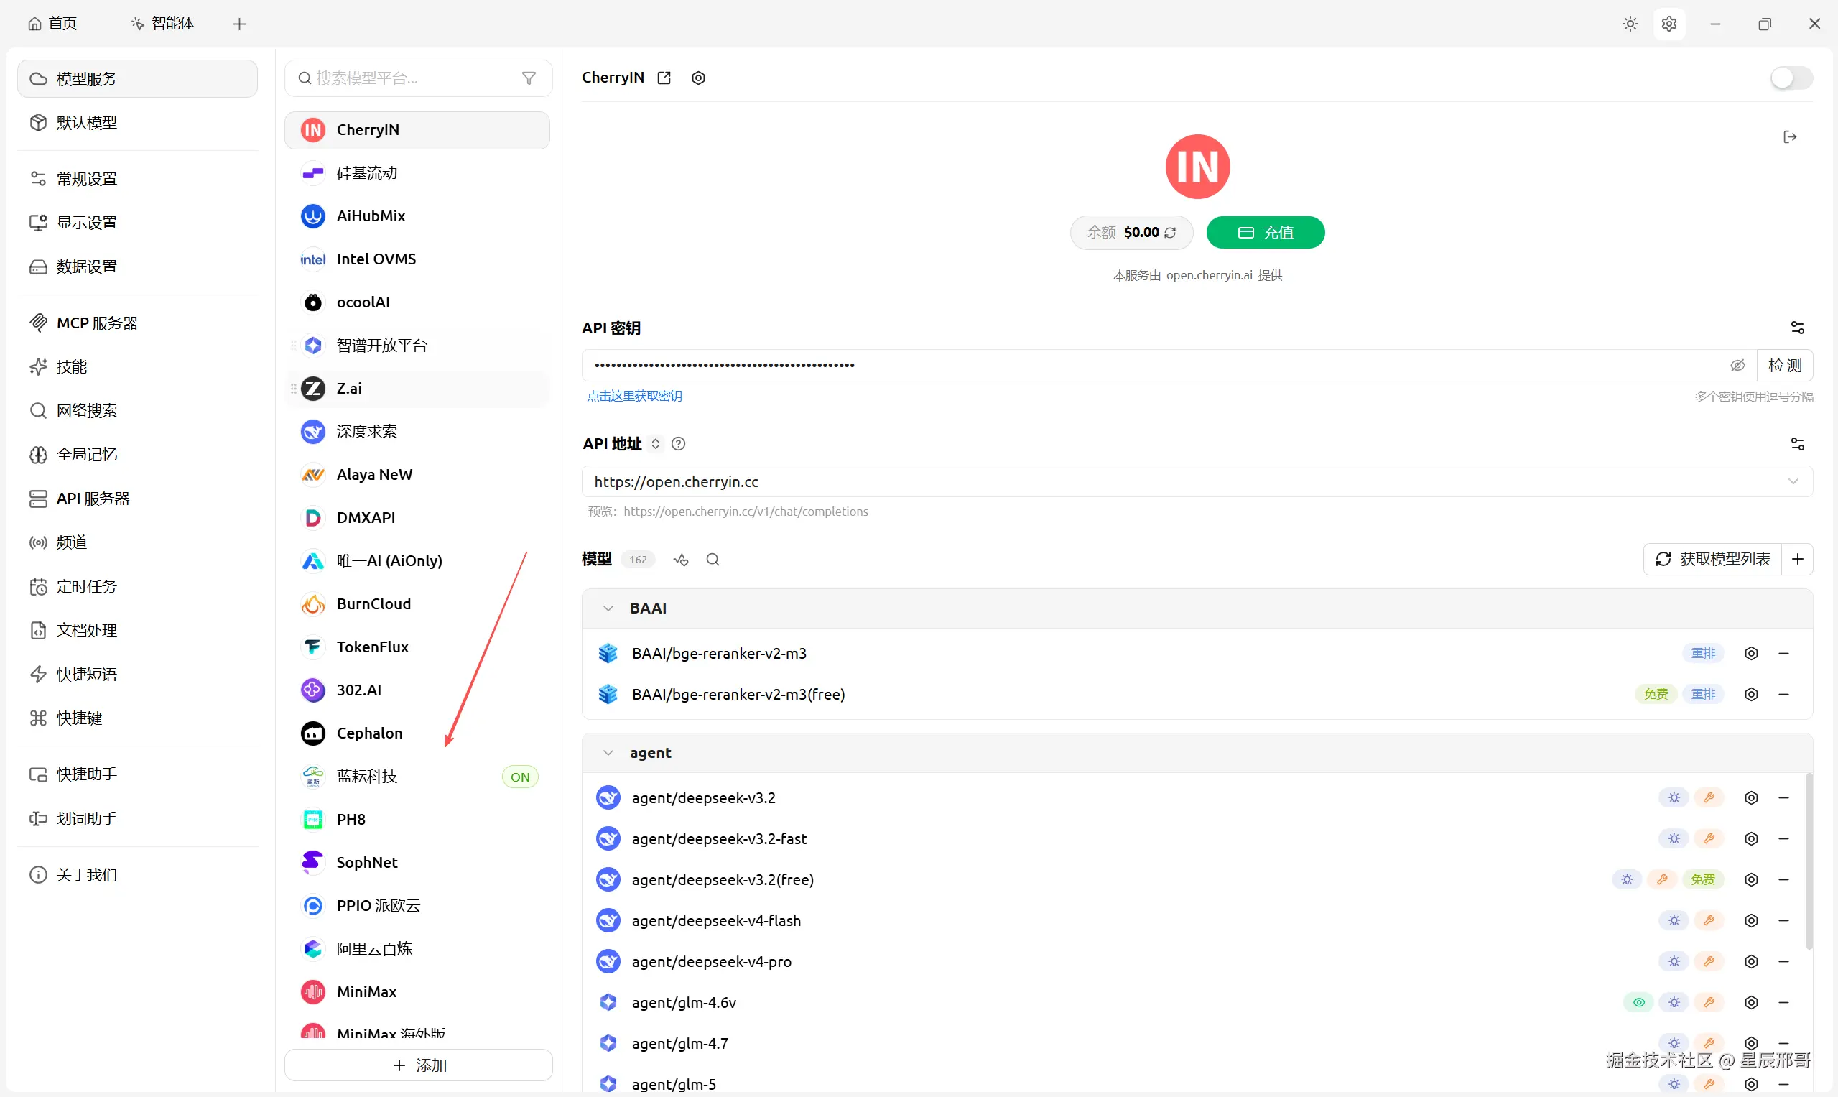Focus the API address field https://open.cherryin.cc
This screenshot has height=1097, width=1838.
pos(1197,482)
